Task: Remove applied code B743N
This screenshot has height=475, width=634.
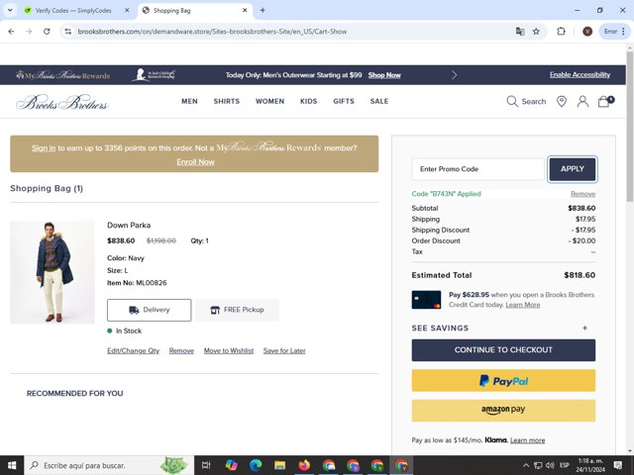Action: pyautogui.click(x=582, y=194)
